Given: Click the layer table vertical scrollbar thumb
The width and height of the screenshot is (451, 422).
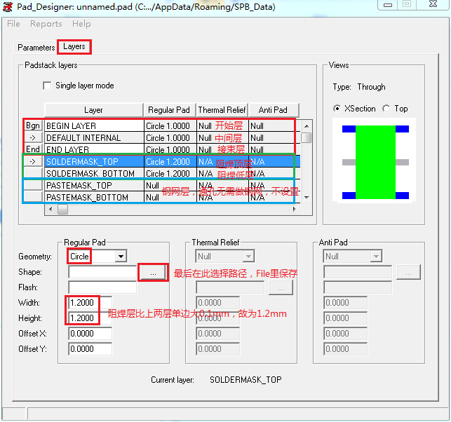Looking at the screenshot, I should point(307,137).
